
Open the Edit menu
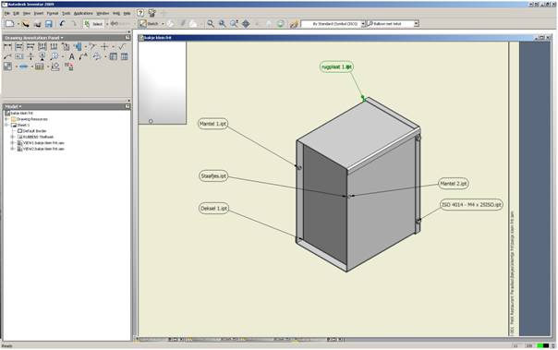16,14
